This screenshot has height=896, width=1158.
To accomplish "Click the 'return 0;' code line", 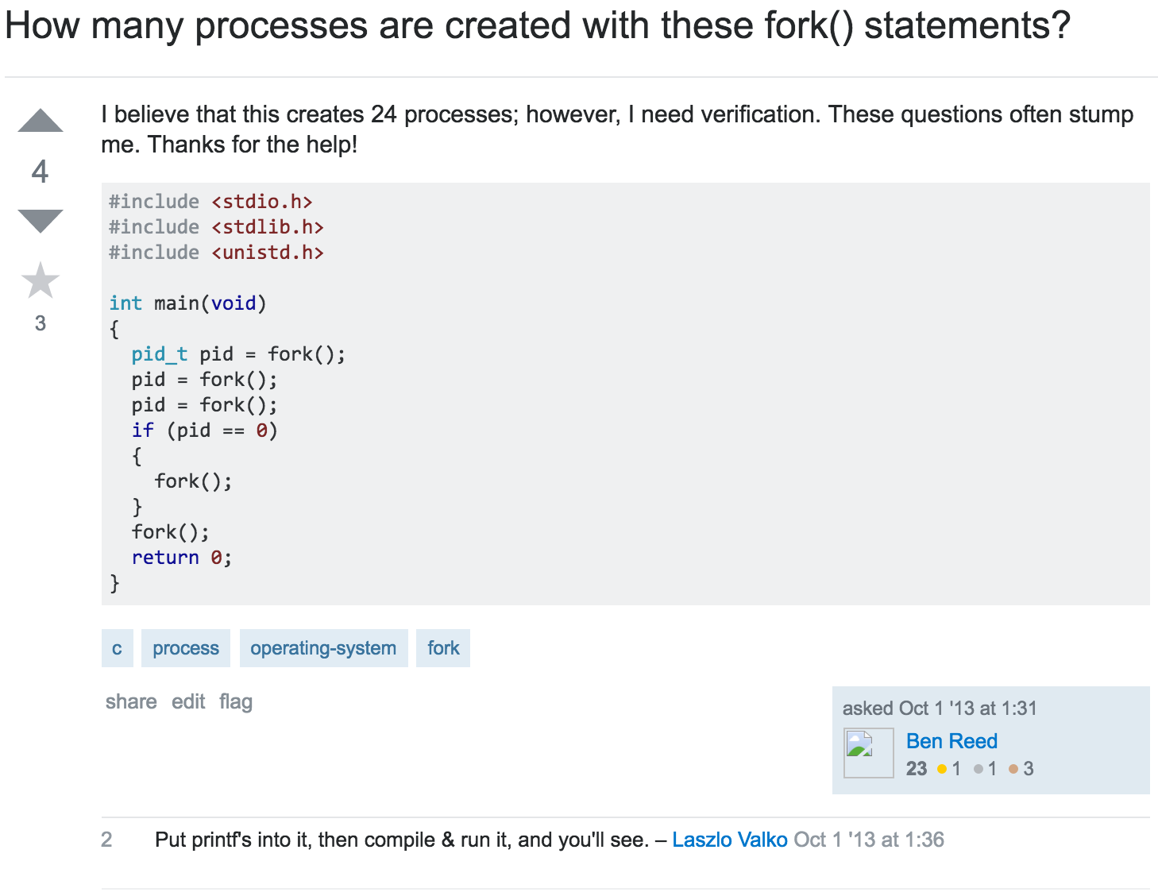I will 182,558.
